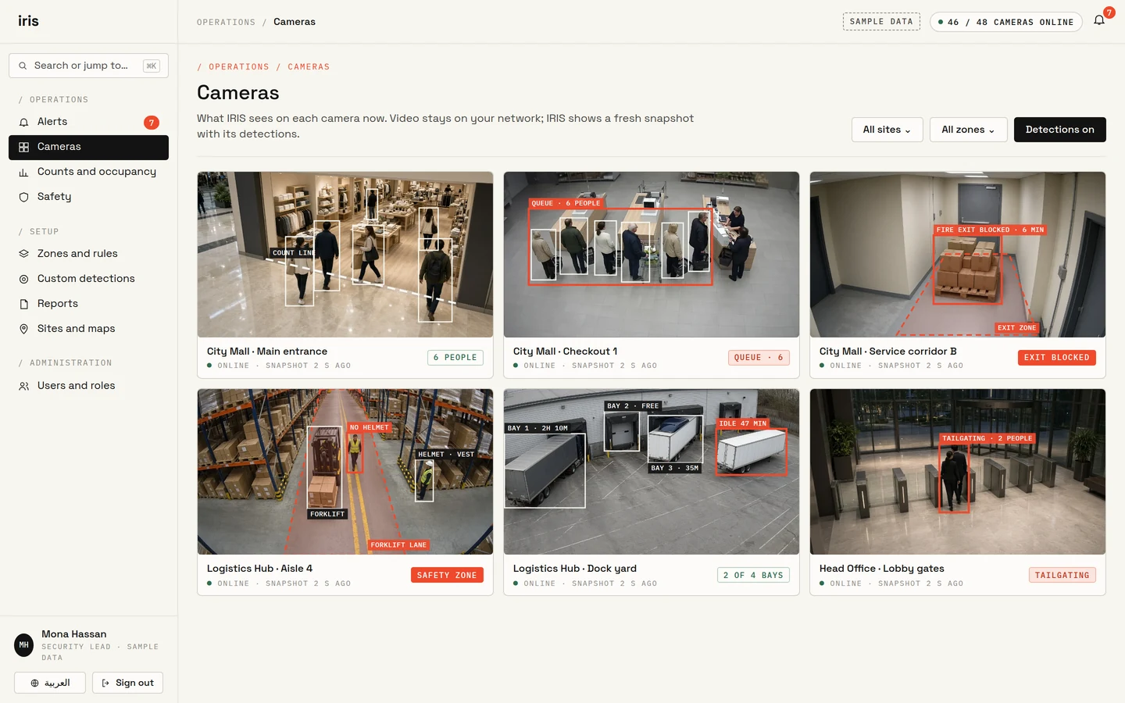Screen dimensions: 1125x703
Task: Click the Custom detections target icon
Action: click(x=23, y=279)
